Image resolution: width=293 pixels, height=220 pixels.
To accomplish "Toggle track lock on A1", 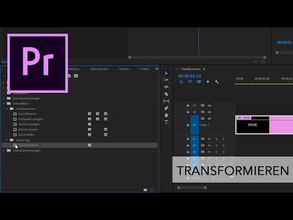I will pyautogui.click(x=188, y=139).
